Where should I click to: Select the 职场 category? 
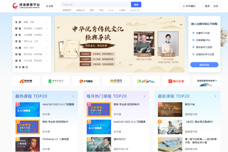coord(18,29)
